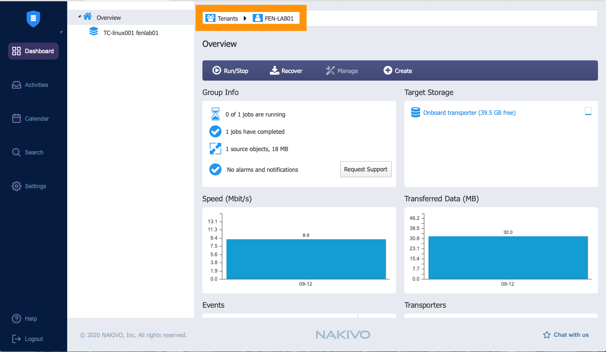Click the NAKIVO shield logo icon
The height and width of the screenshot is (352, 606).
[33, 19]
